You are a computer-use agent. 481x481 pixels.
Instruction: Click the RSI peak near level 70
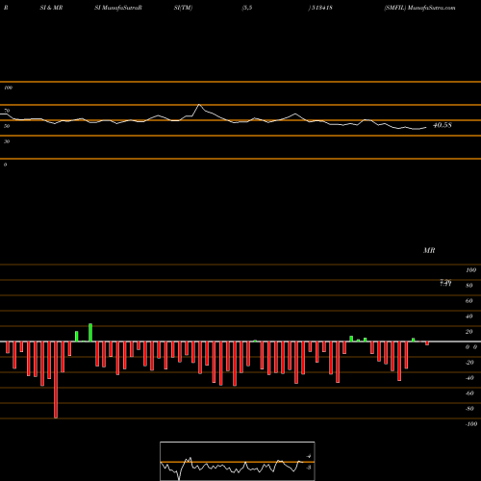[x=199, y=105]
